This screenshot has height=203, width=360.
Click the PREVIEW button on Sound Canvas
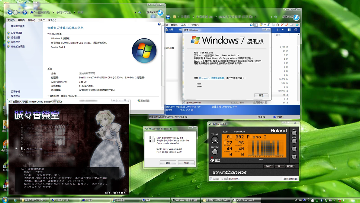coord(215,152)
